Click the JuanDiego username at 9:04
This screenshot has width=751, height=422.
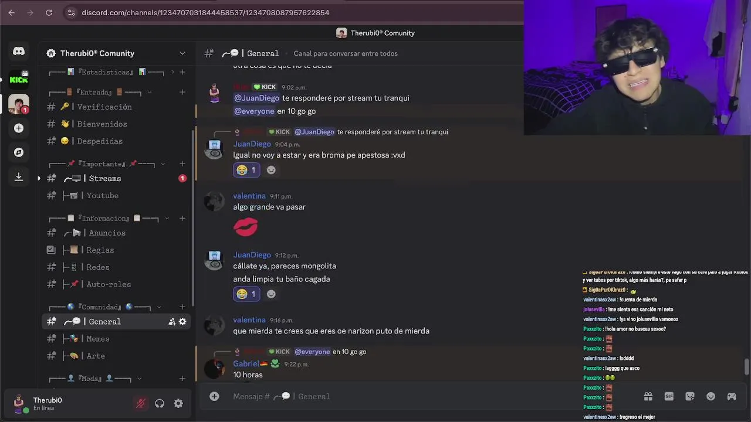click(x=252, y=144)
